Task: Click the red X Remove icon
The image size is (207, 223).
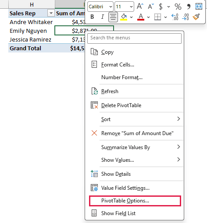Action: tap(94, 133)
